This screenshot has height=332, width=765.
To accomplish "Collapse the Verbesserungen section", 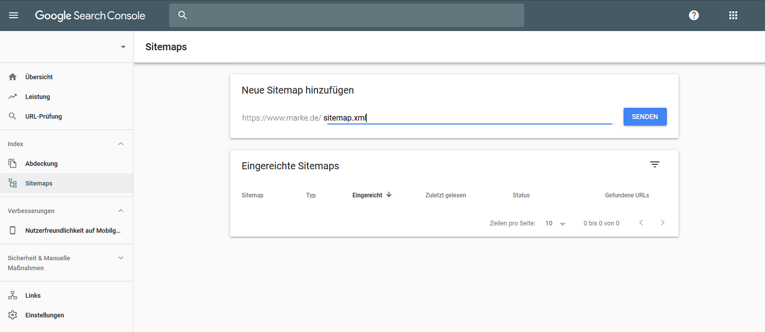I will (120, 211).
